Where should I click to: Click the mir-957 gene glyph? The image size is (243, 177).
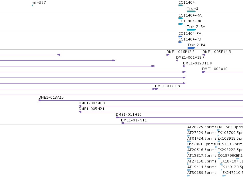32,5
